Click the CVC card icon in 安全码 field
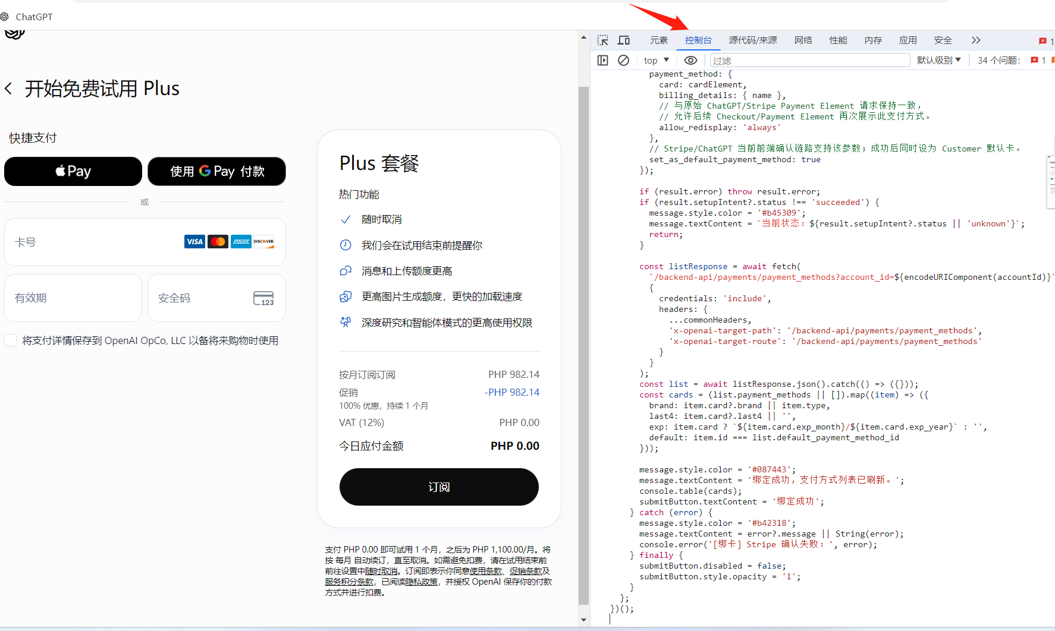 263,298
